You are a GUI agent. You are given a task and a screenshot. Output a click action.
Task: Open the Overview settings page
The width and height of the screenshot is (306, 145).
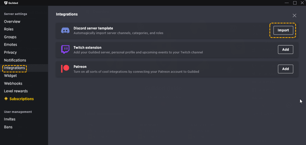12,21
